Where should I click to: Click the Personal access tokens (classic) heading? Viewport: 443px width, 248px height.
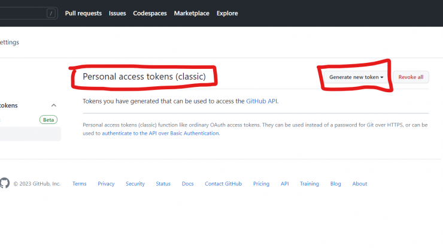[144, 77]
